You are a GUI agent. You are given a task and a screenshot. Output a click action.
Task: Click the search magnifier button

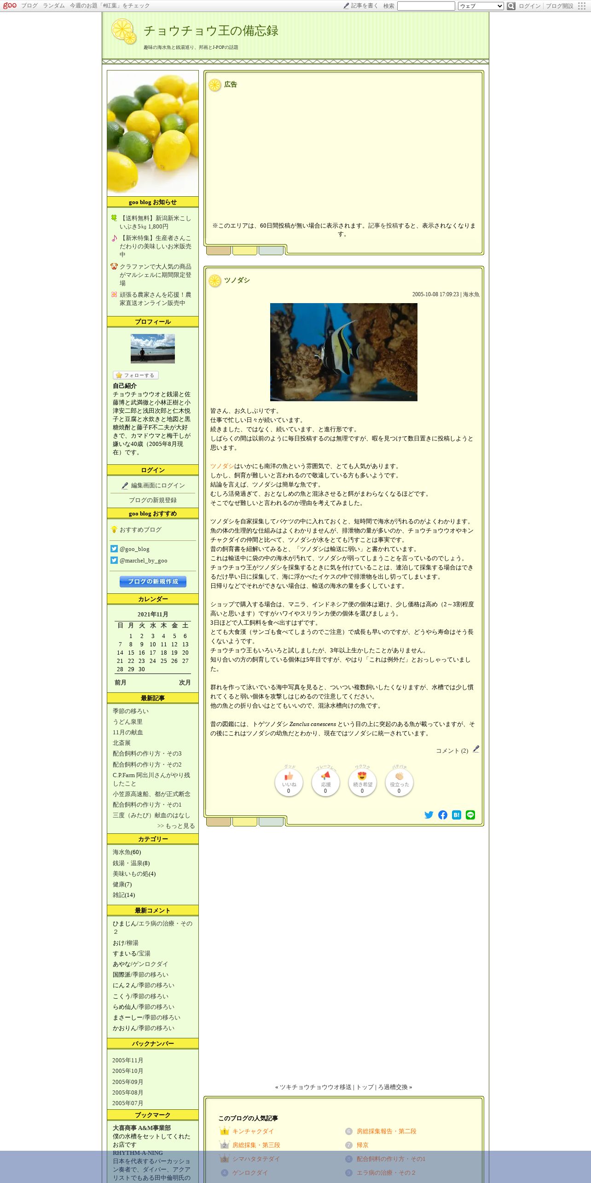click(511, 6)
